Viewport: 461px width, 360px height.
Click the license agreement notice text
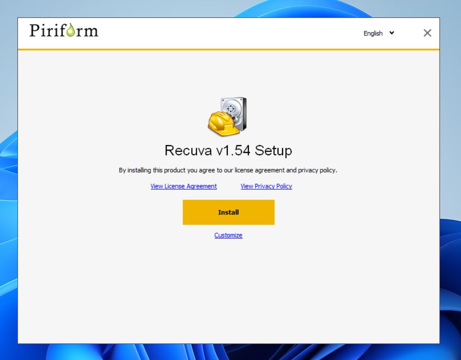click(x=228, y=170)
